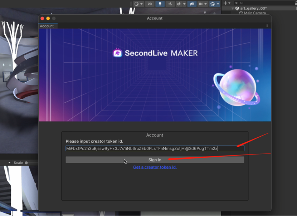Collapse the art_gallery_03 scene tree
Viewport: 297px width, 216px height.
[233, 8]
